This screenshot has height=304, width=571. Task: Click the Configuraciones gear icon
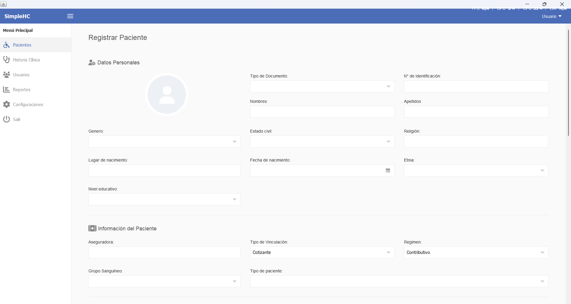pyautogui.click(x=7, y=105)
